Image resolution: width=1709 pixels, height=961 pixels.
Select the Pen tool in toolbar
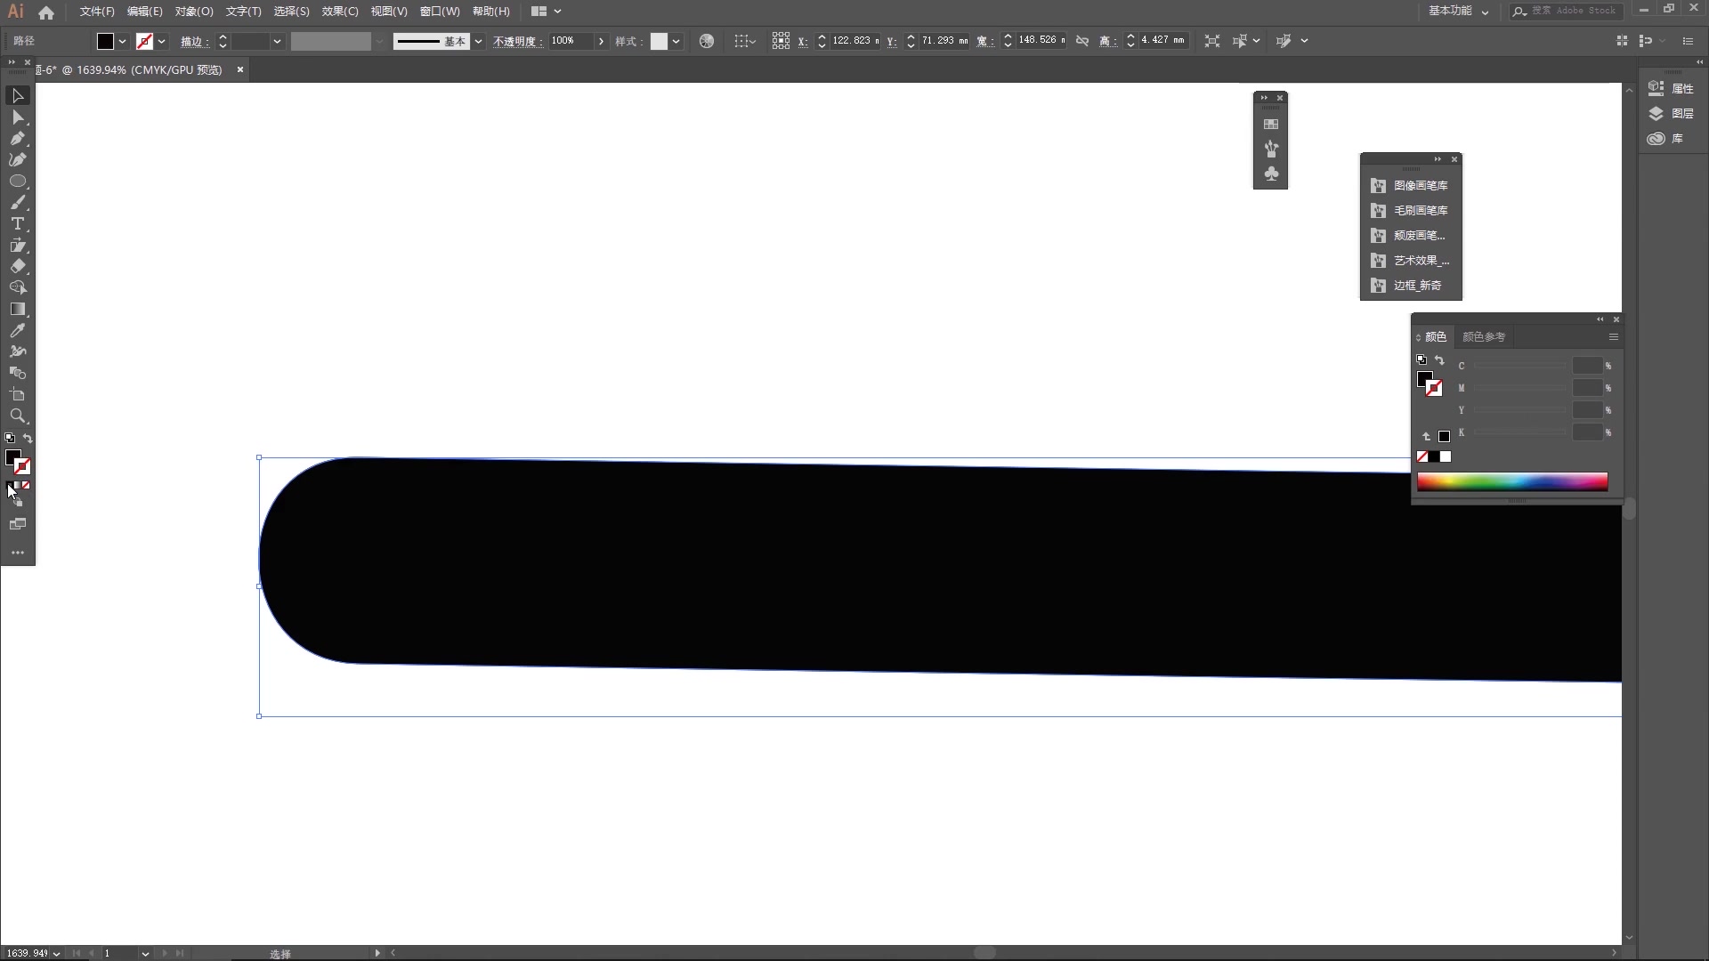18,139
